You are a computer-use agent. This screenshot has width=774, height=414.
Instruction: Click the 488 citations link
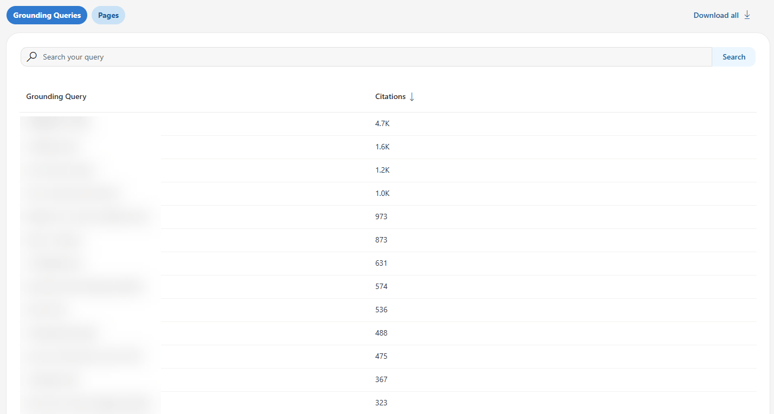click(381, 333)
